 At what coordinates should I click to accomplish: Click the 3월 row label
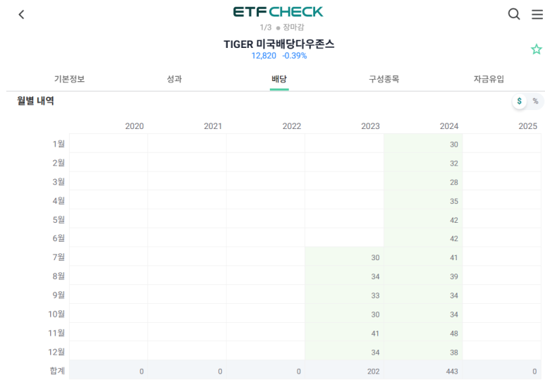59,182
